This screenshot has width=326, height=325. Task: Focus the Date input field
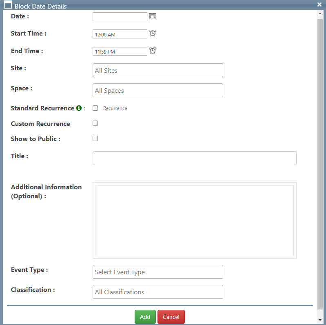point(120,17)
